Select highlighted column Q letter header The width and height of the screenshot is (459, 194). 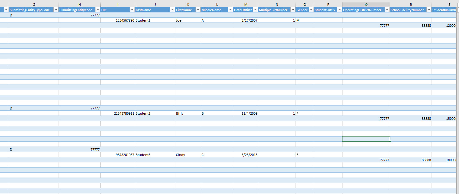pos(366,5)
